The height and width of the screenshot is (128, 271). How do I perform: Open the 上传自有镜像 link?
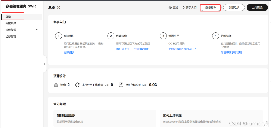(x=141, y=49)
